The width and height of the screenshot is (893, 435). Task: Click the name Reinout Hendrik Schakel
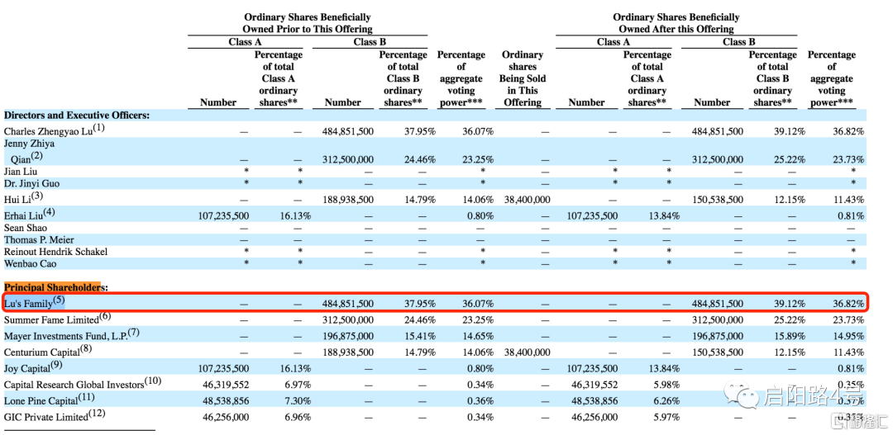click(56, 251)
